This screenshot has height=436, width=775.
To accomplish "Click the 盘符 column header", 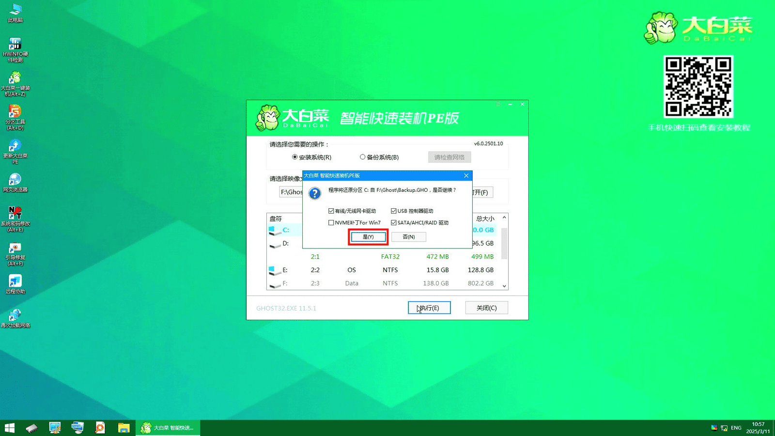I will tap(276, 218).
